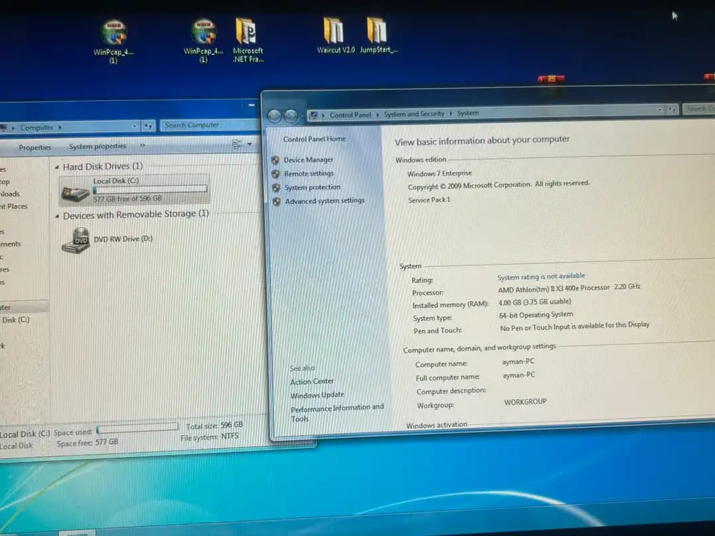
Task: Open address history dropdown in Computer window
Action: [135, 126]
